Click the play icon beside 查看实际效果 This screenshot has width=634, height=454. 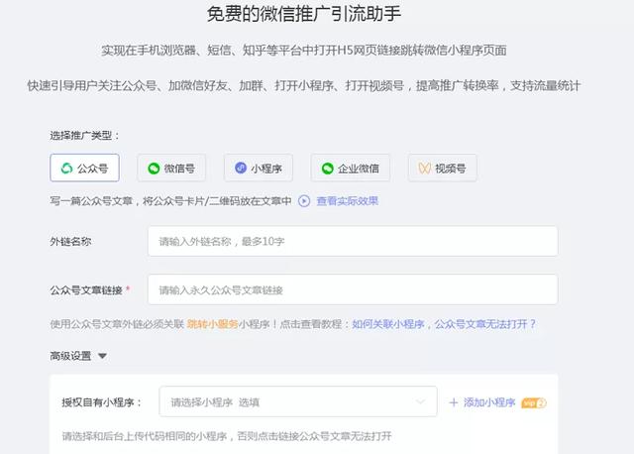tap(304, 201)
